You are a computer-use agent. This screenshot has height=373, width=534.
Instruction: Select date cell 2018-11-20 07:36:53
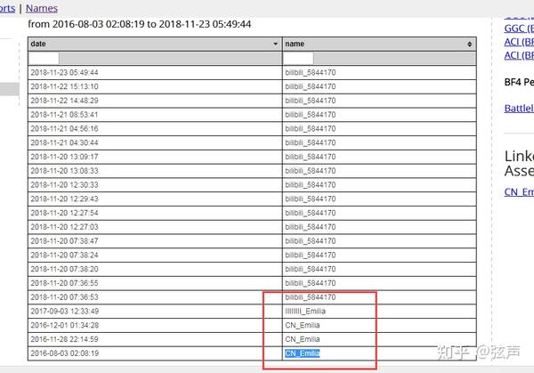pyautogui.click(x=155, y=297)
